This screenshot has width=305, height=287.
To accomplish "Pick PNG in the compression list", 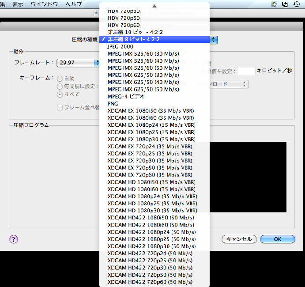I will pos(113,103).
